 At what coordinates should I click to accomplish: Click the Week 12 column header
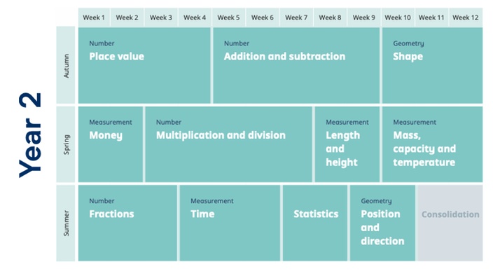(466, 18)
